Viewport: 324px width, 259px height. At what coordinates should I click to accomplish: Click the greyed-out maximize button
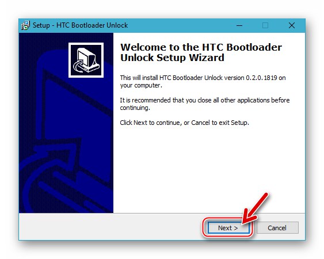pyautogui.click(x=265, y=25)
